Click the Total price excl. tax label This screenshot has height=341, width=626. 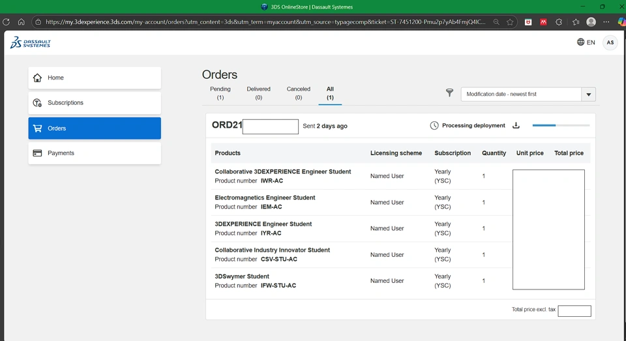(x=534, y=310)
